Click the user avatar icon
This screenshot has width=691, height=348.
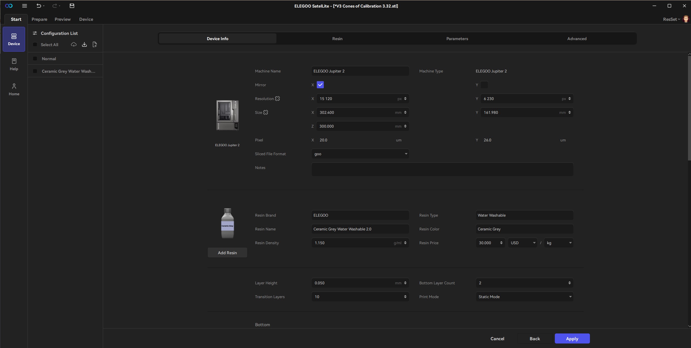coord(686,19)
